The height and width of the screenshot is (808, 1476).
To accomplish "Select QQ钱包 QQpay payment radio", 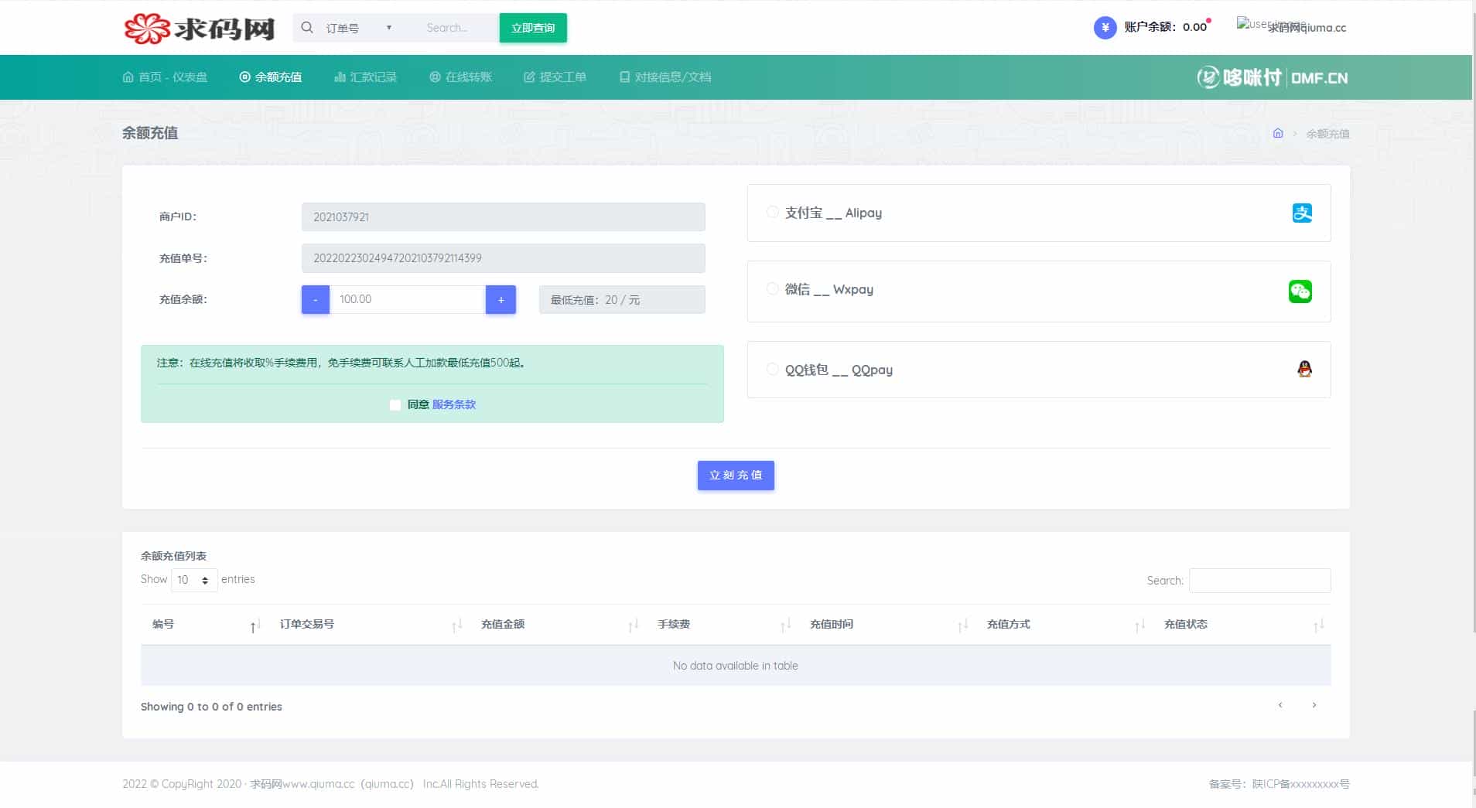I will tap(772, 369).
